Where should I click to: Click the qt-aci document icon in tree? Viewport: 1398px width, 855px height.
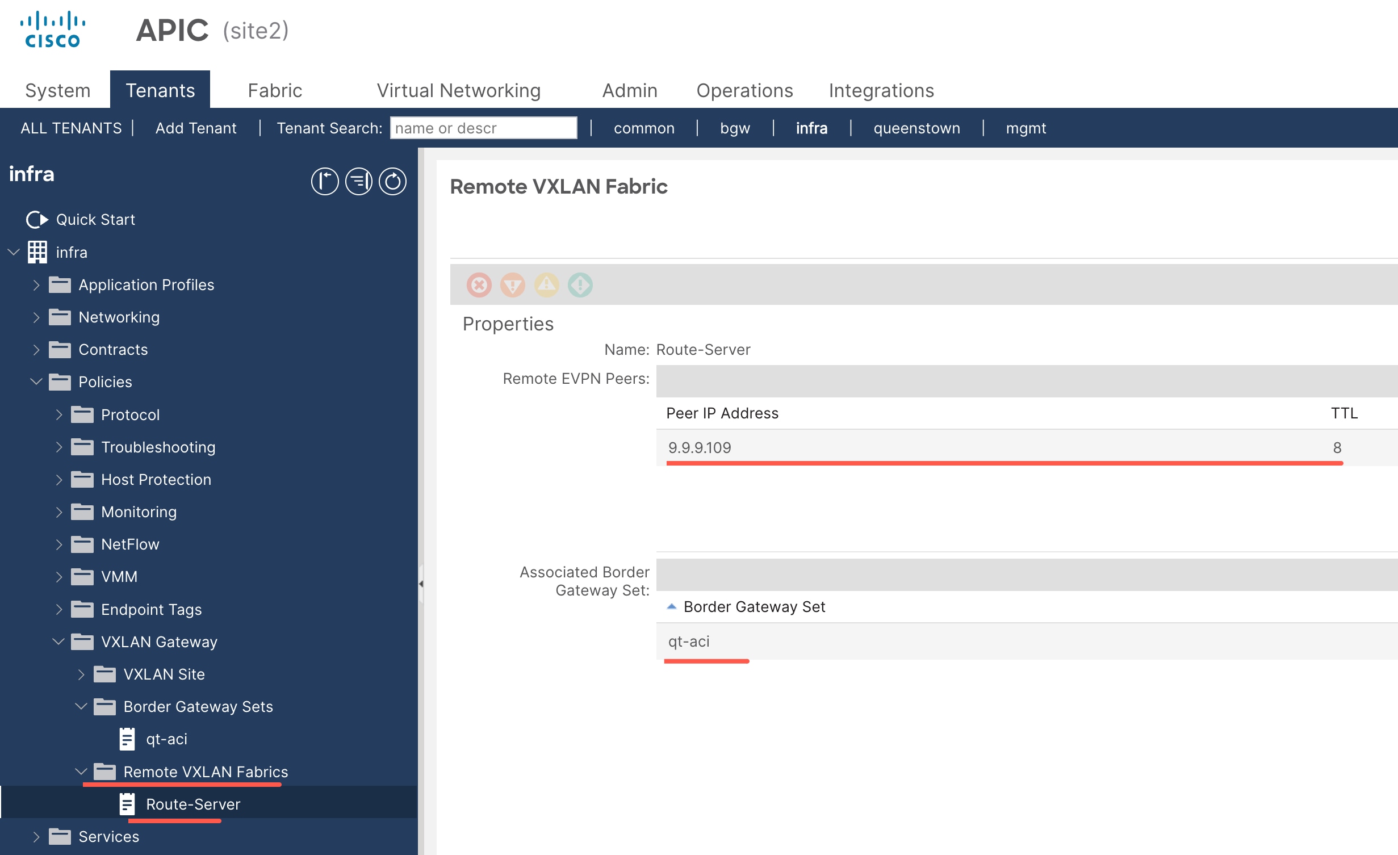point(127,739)
